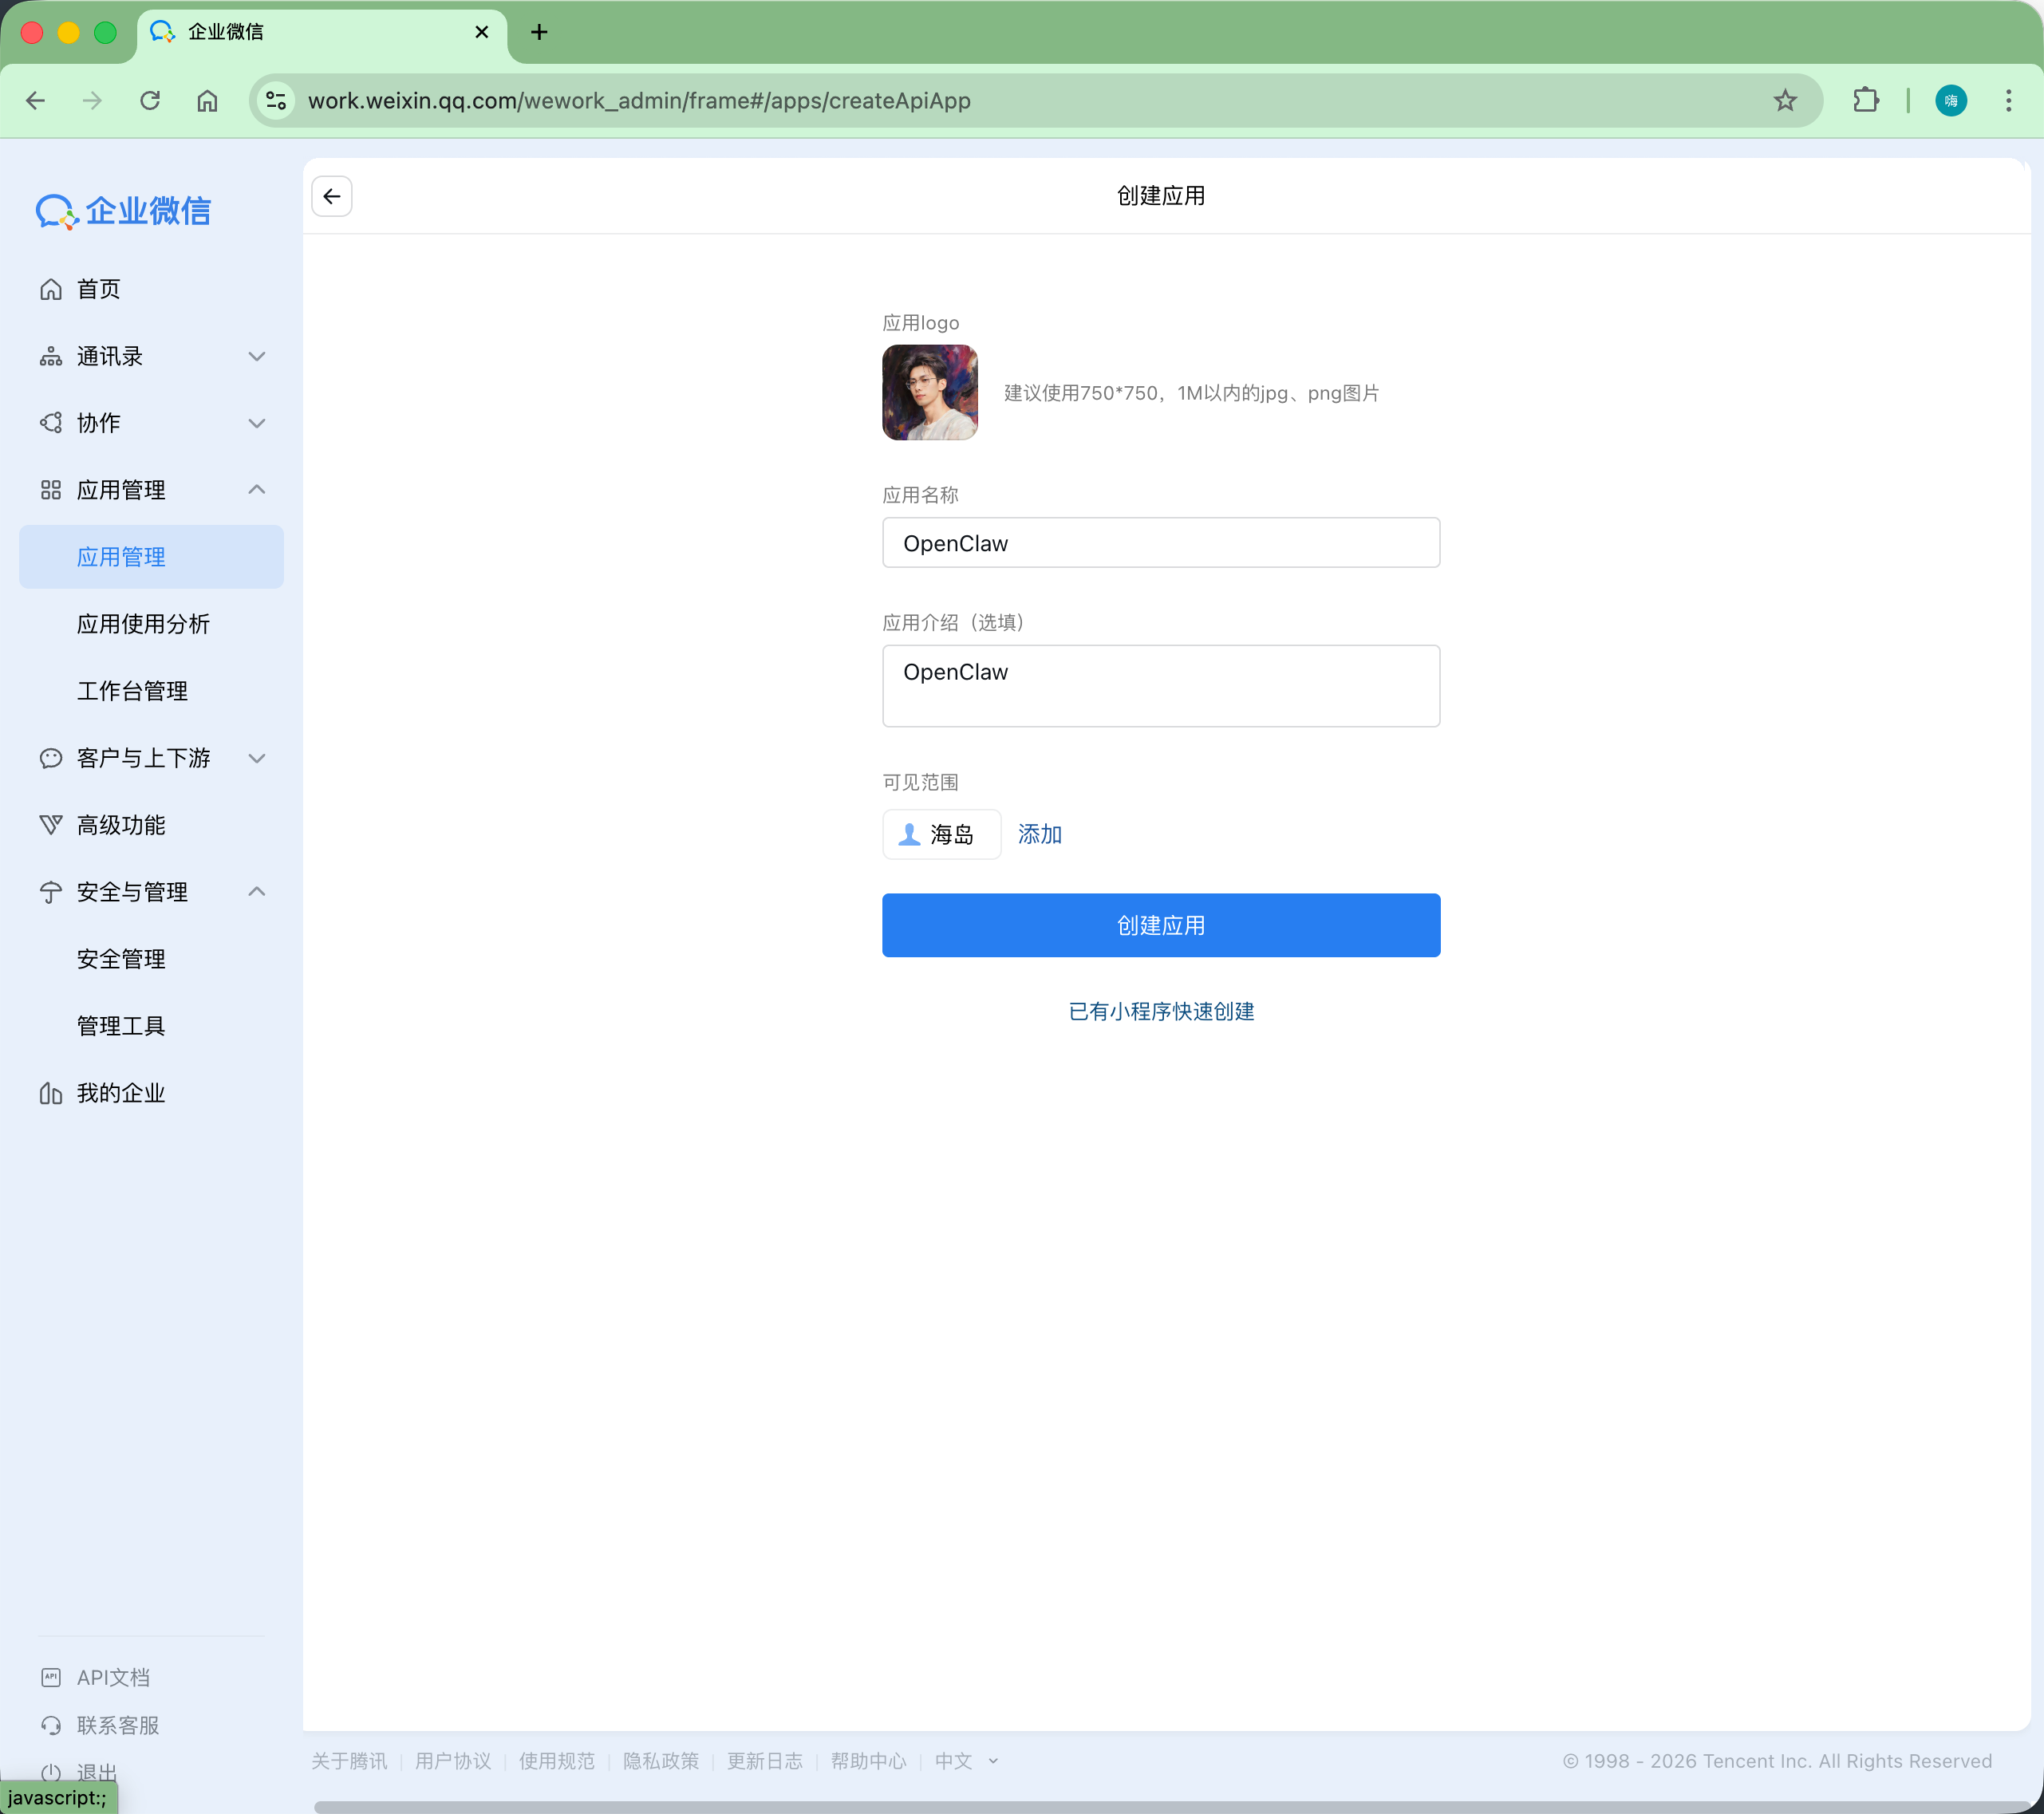
Task: Click the profile avatar in browser toolbar
Action: click(1950, 101)
